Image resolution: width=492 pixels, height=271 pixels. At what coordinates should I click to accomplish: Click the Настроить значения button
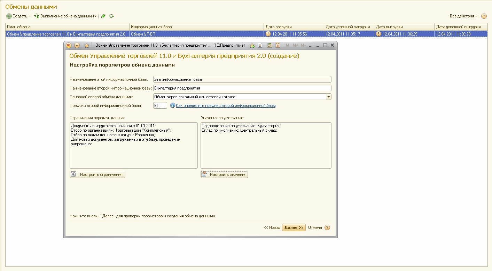tap(224, 175)
